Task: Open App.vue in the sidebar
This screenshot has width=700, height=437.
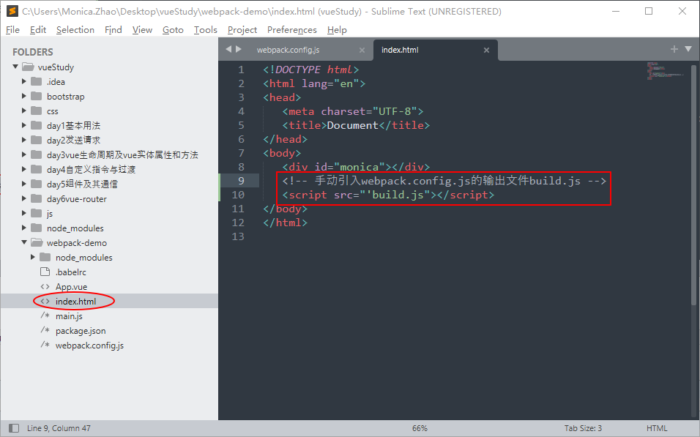Action: click(71, 286)
